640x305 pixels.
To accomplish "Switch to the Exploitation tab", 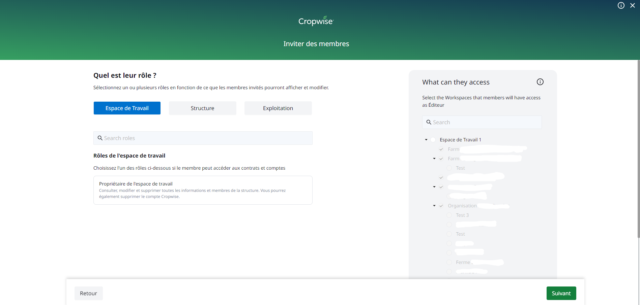I will tap(278, 108).
